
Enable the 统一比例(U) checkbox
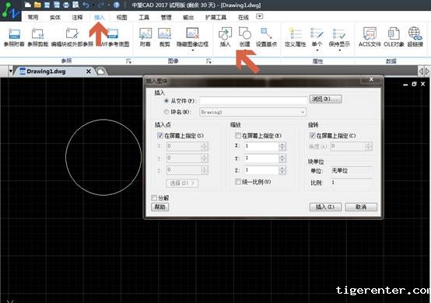point(238,182)
